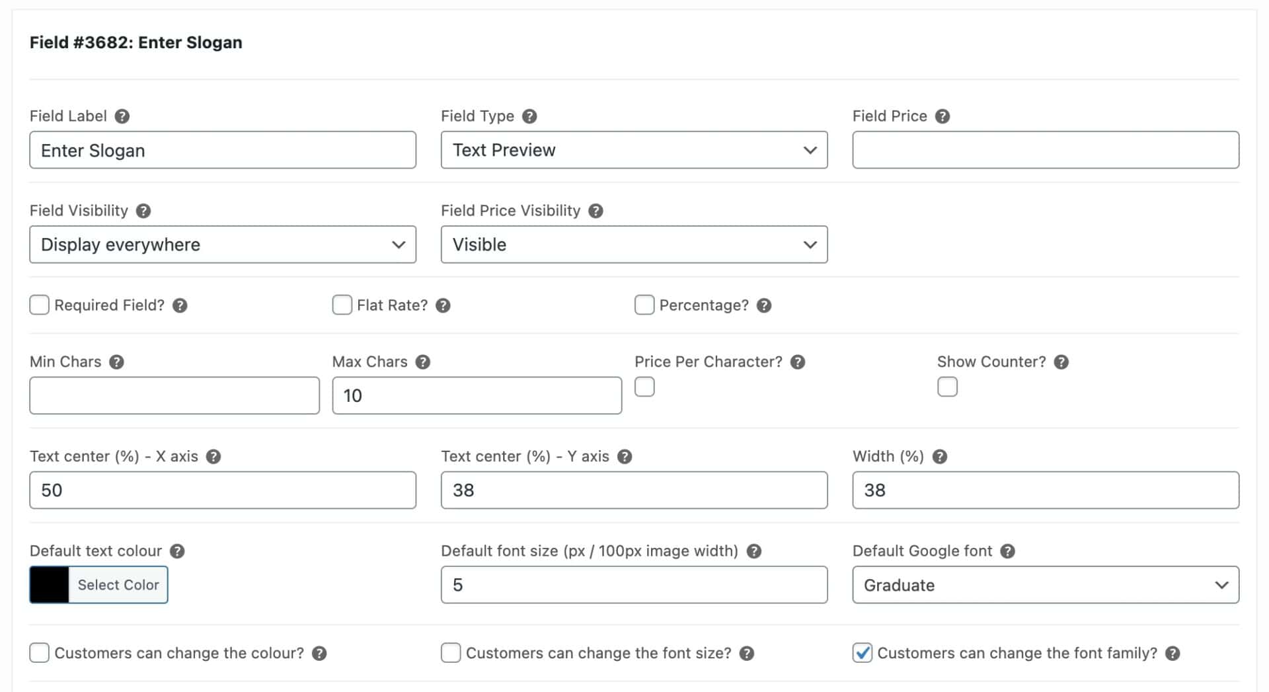Screen dimensions: 1269x692
Task: Show help for customers changing the colour
Action: click(319, 654)
